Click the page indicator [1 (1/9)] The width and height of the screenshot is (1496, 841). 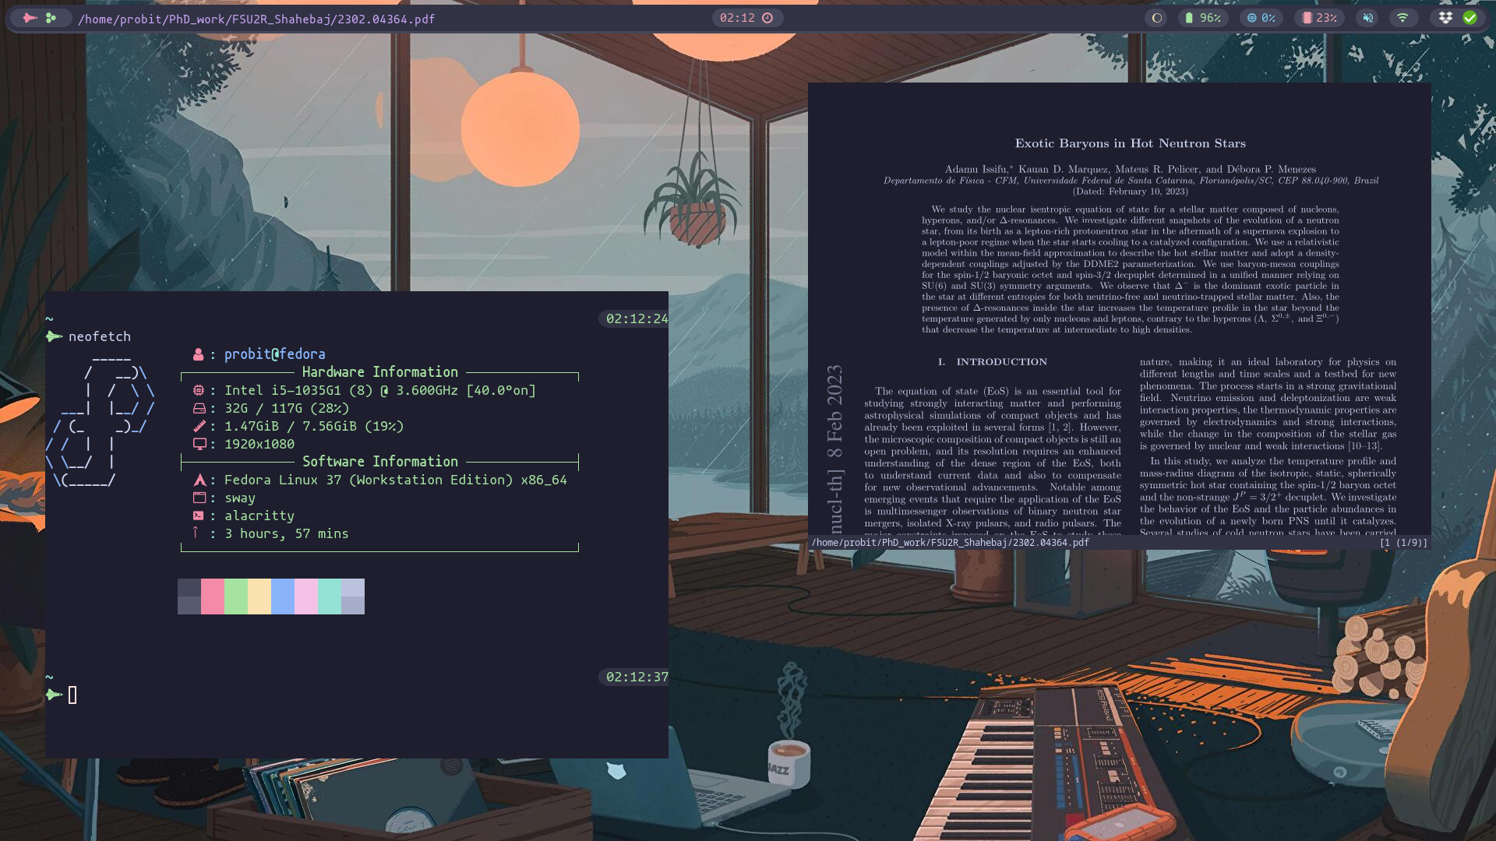[x=1402, y=543]
